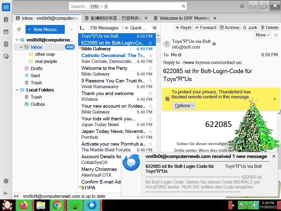The width and height of the screenshot is (281, 211).
Task: Collapse the Inbox folder subtree
Action: pos(21,47)
